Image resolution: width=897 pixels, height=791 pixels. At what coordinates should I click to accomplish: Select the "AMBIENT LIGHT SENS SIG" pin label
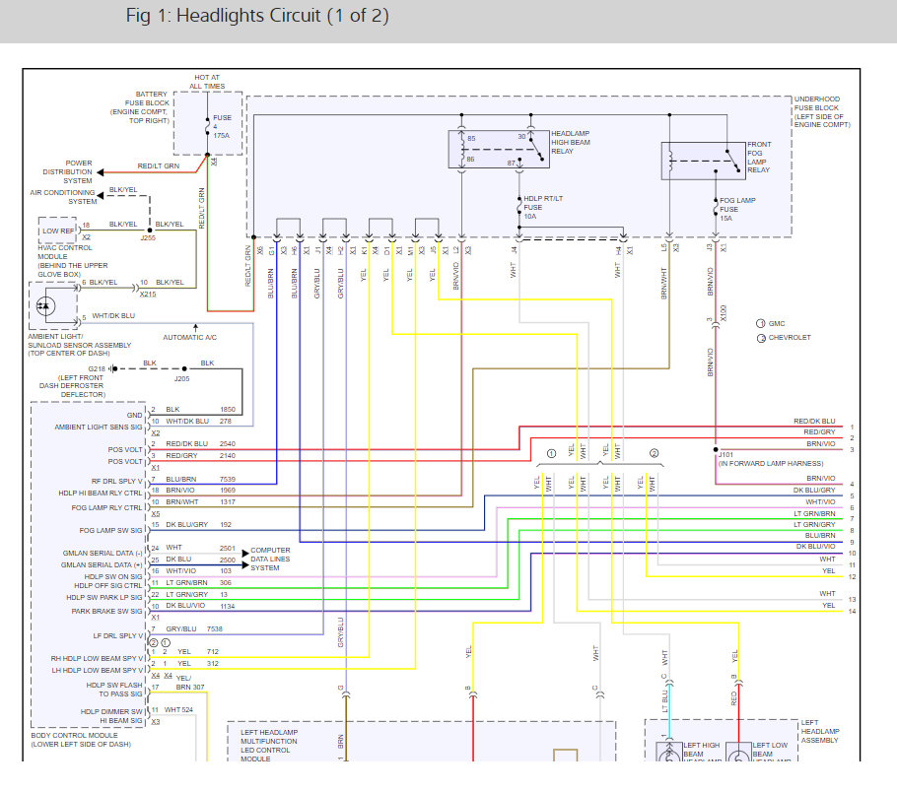pos(99,427)
